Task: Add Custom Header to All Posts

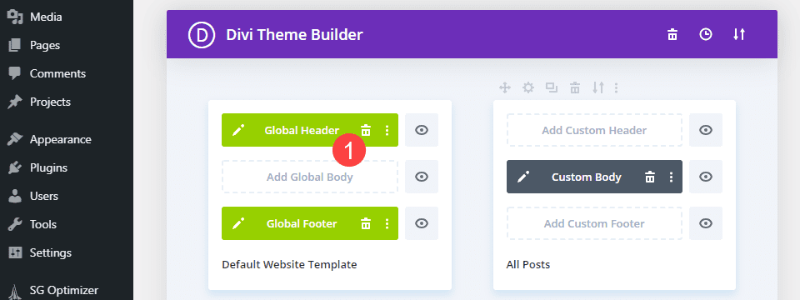Action: (x=594, y=130)
